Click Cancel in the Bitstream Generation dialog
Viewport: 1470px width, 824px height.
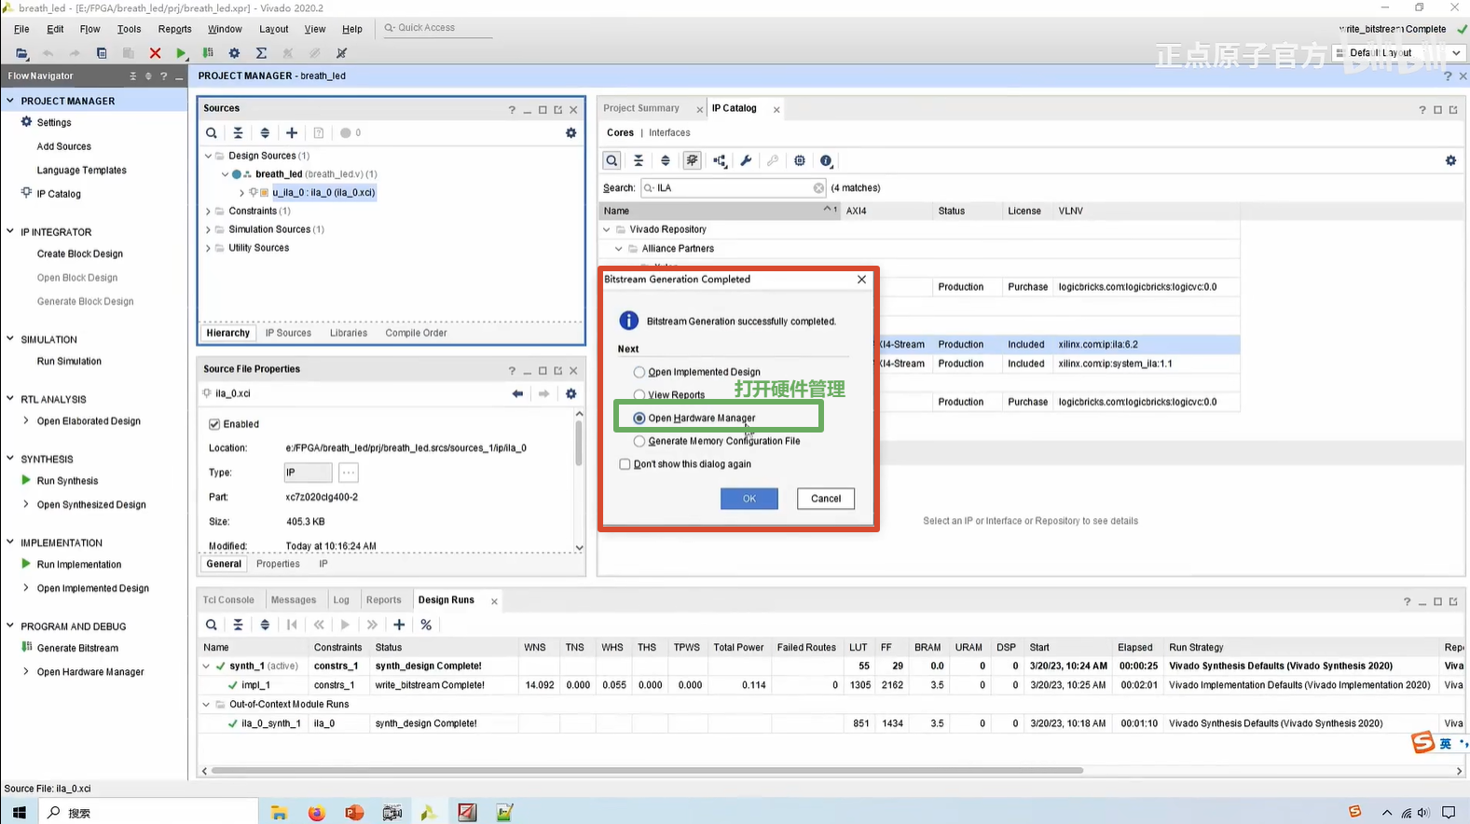click(x=826, y=499)
